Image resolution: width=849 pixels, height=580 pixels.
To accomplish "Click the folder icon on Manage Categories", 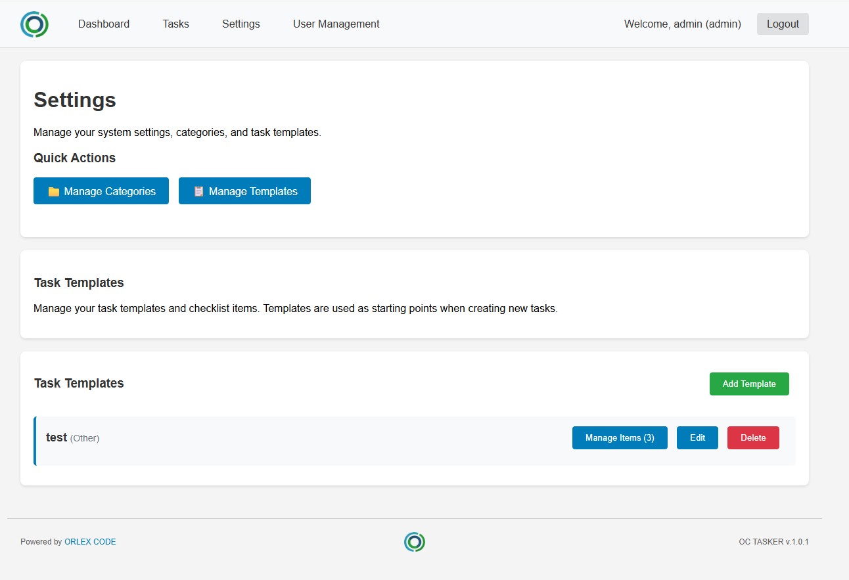I will [54, 192].
